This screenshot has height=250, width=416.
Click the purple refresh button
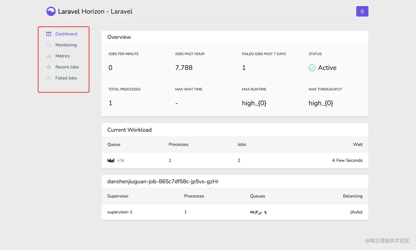[x=362, y=11]
